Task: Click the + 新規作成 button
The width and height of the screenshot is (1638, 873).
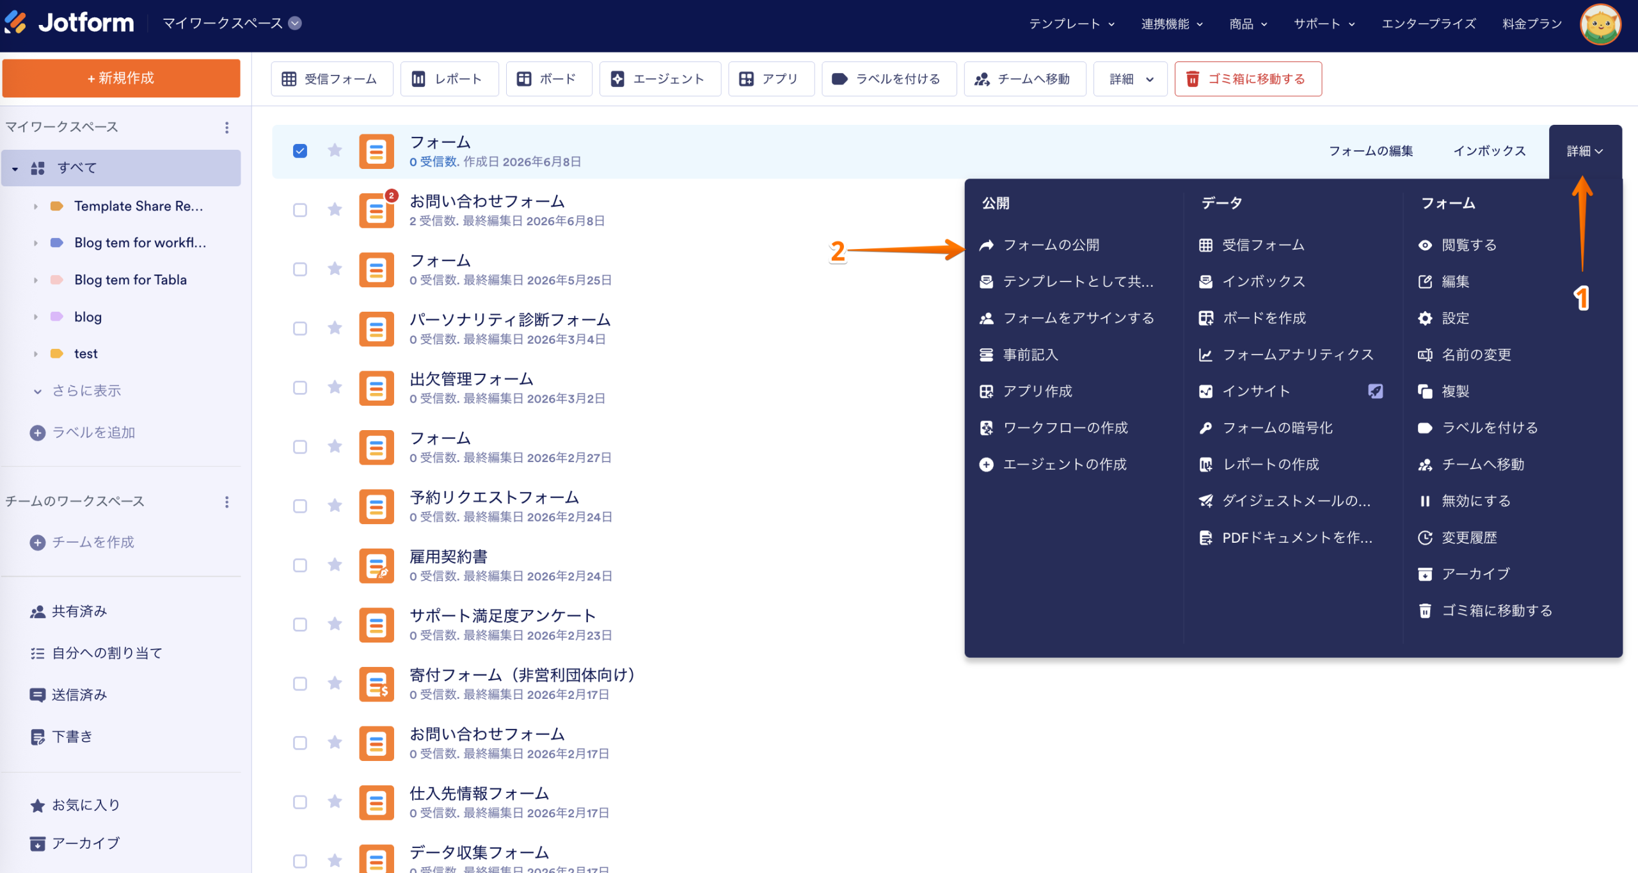Action: pos(121,78)
